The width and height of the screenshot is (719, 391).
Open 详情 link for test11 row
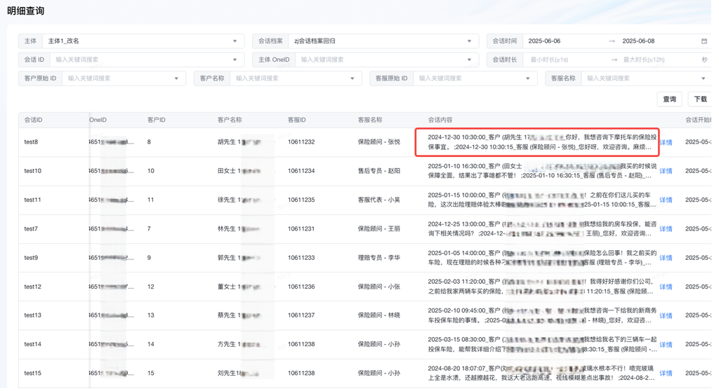coord(666,200)
